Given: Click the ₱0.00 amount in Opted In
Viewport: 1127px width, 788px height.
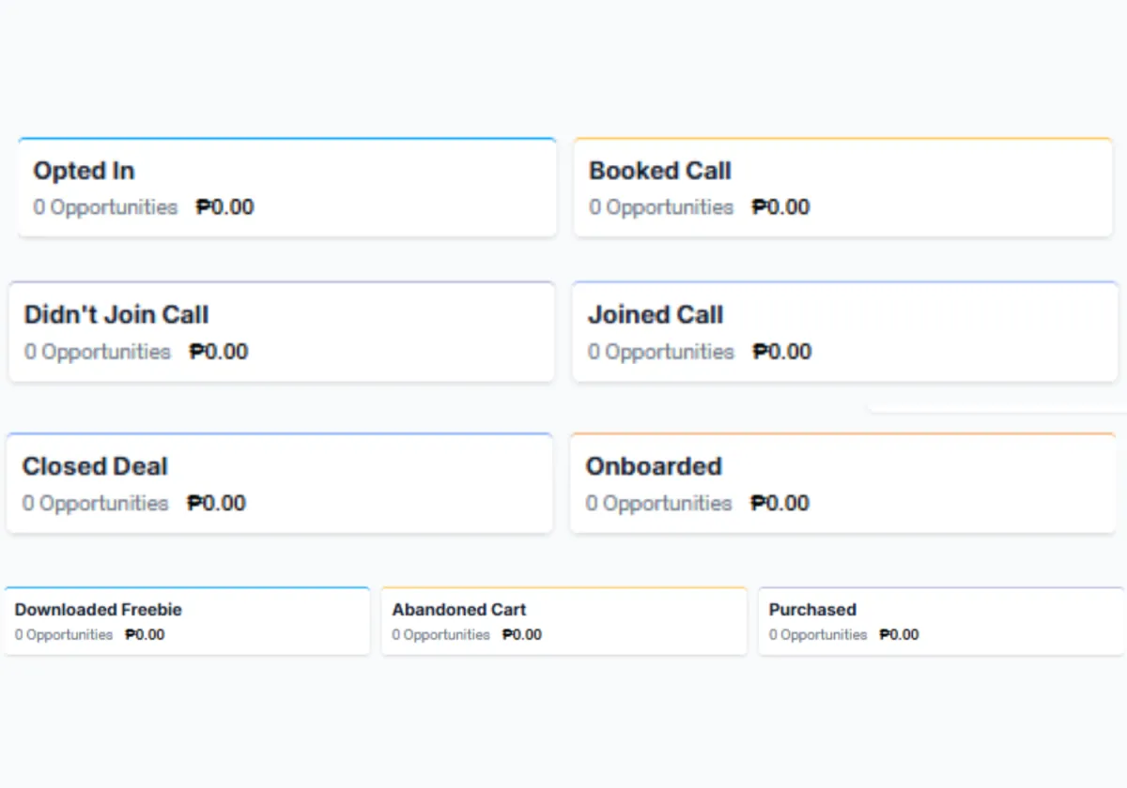Looking at the screenshot, I should [225, 207].
